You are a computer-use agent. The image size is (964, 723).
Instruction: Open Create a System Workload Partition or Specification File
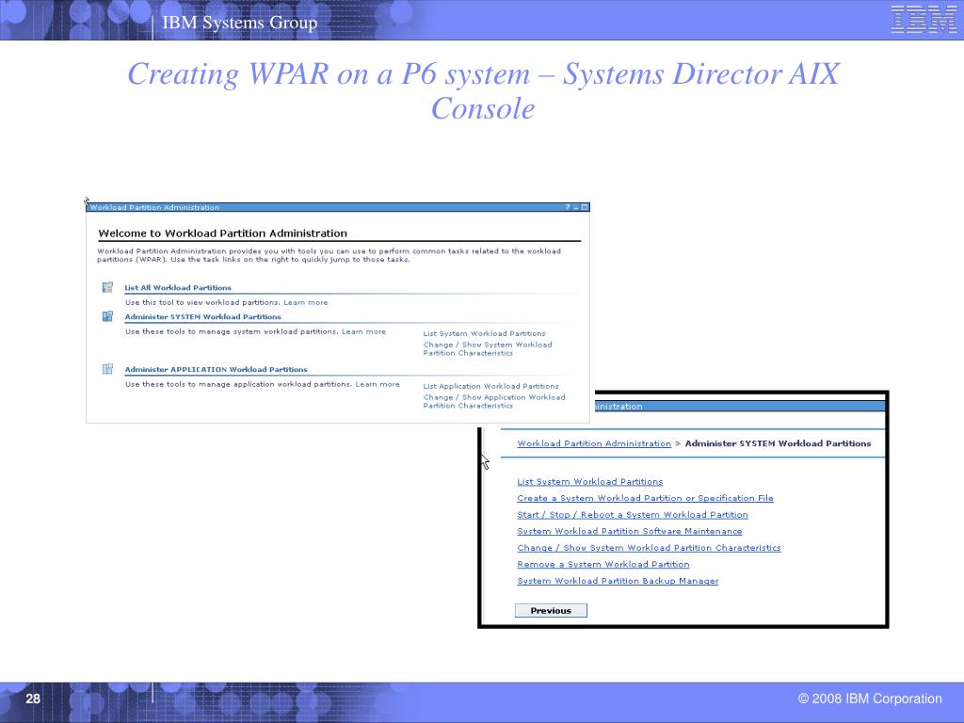pos(645,498)
